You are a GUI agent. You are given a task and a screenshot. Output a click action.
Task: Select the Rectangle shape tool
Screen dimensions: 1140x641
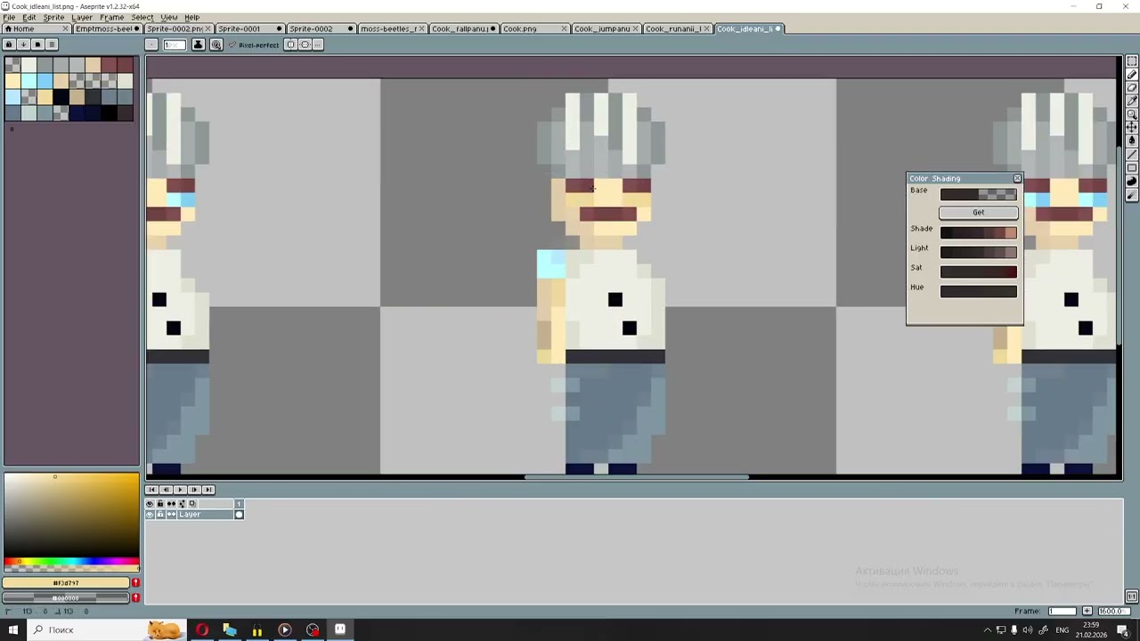1132,168
